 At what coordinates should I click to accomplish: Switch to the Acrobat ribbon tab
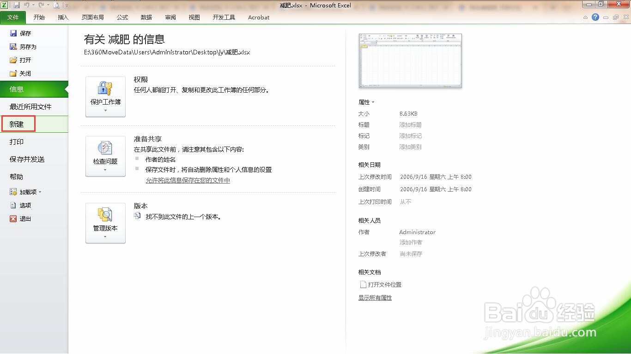[259, 18]
